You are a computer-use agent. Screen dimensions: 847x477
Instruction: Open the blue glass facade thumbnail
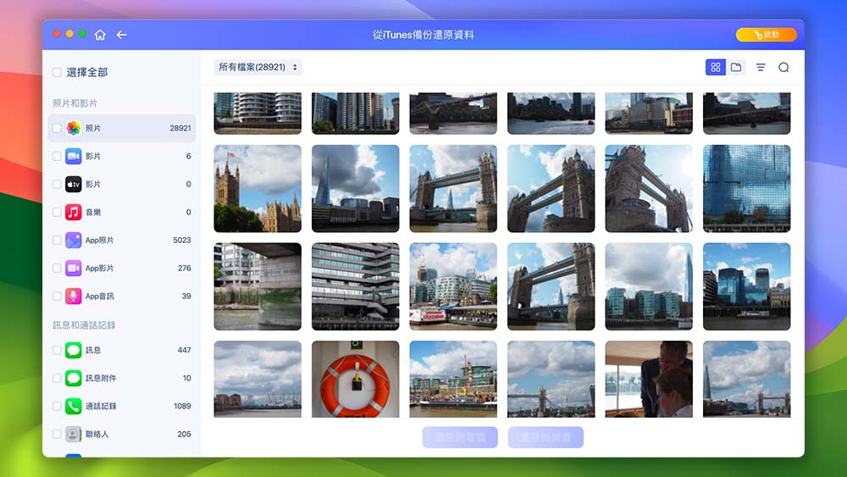(746, 189)
